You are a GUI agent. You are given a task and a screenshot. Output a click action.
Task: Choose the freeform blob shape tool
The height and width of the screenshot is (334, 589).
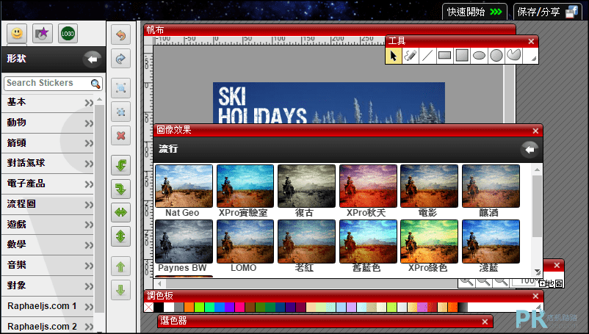tap(513, 56)
